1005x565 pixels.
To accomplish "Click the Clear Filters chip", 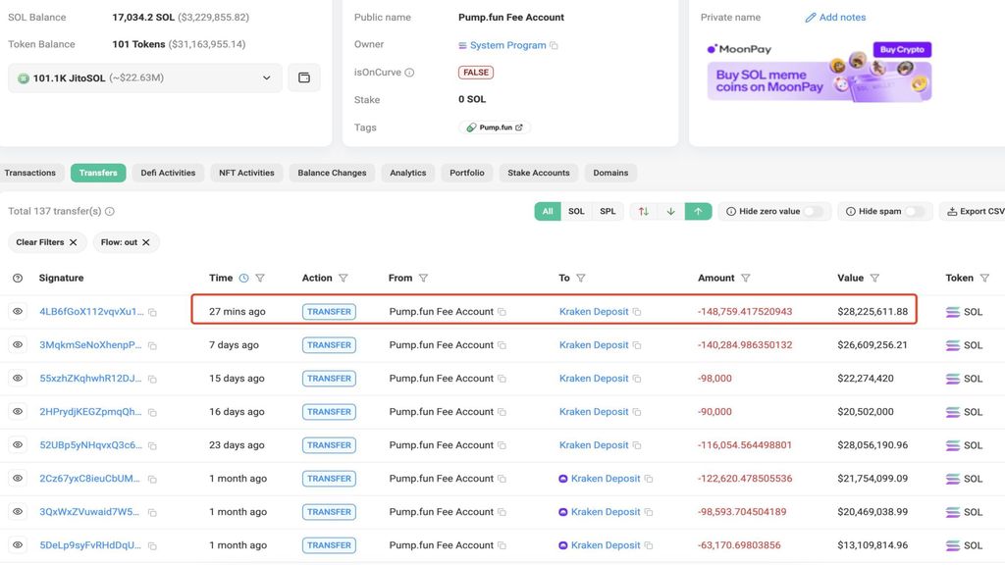I will (46, 242).
